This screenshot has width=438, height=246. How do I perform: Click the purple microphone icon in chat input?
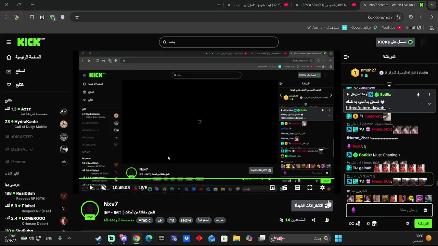point(353,210)
